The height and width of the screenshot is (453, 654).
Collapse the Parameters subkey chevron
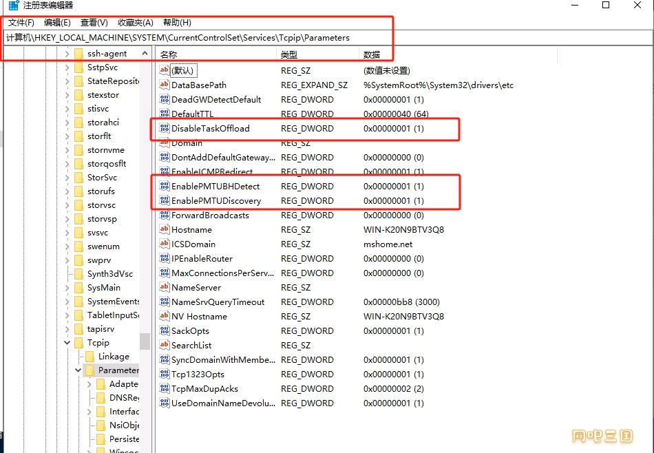(78, 370)
